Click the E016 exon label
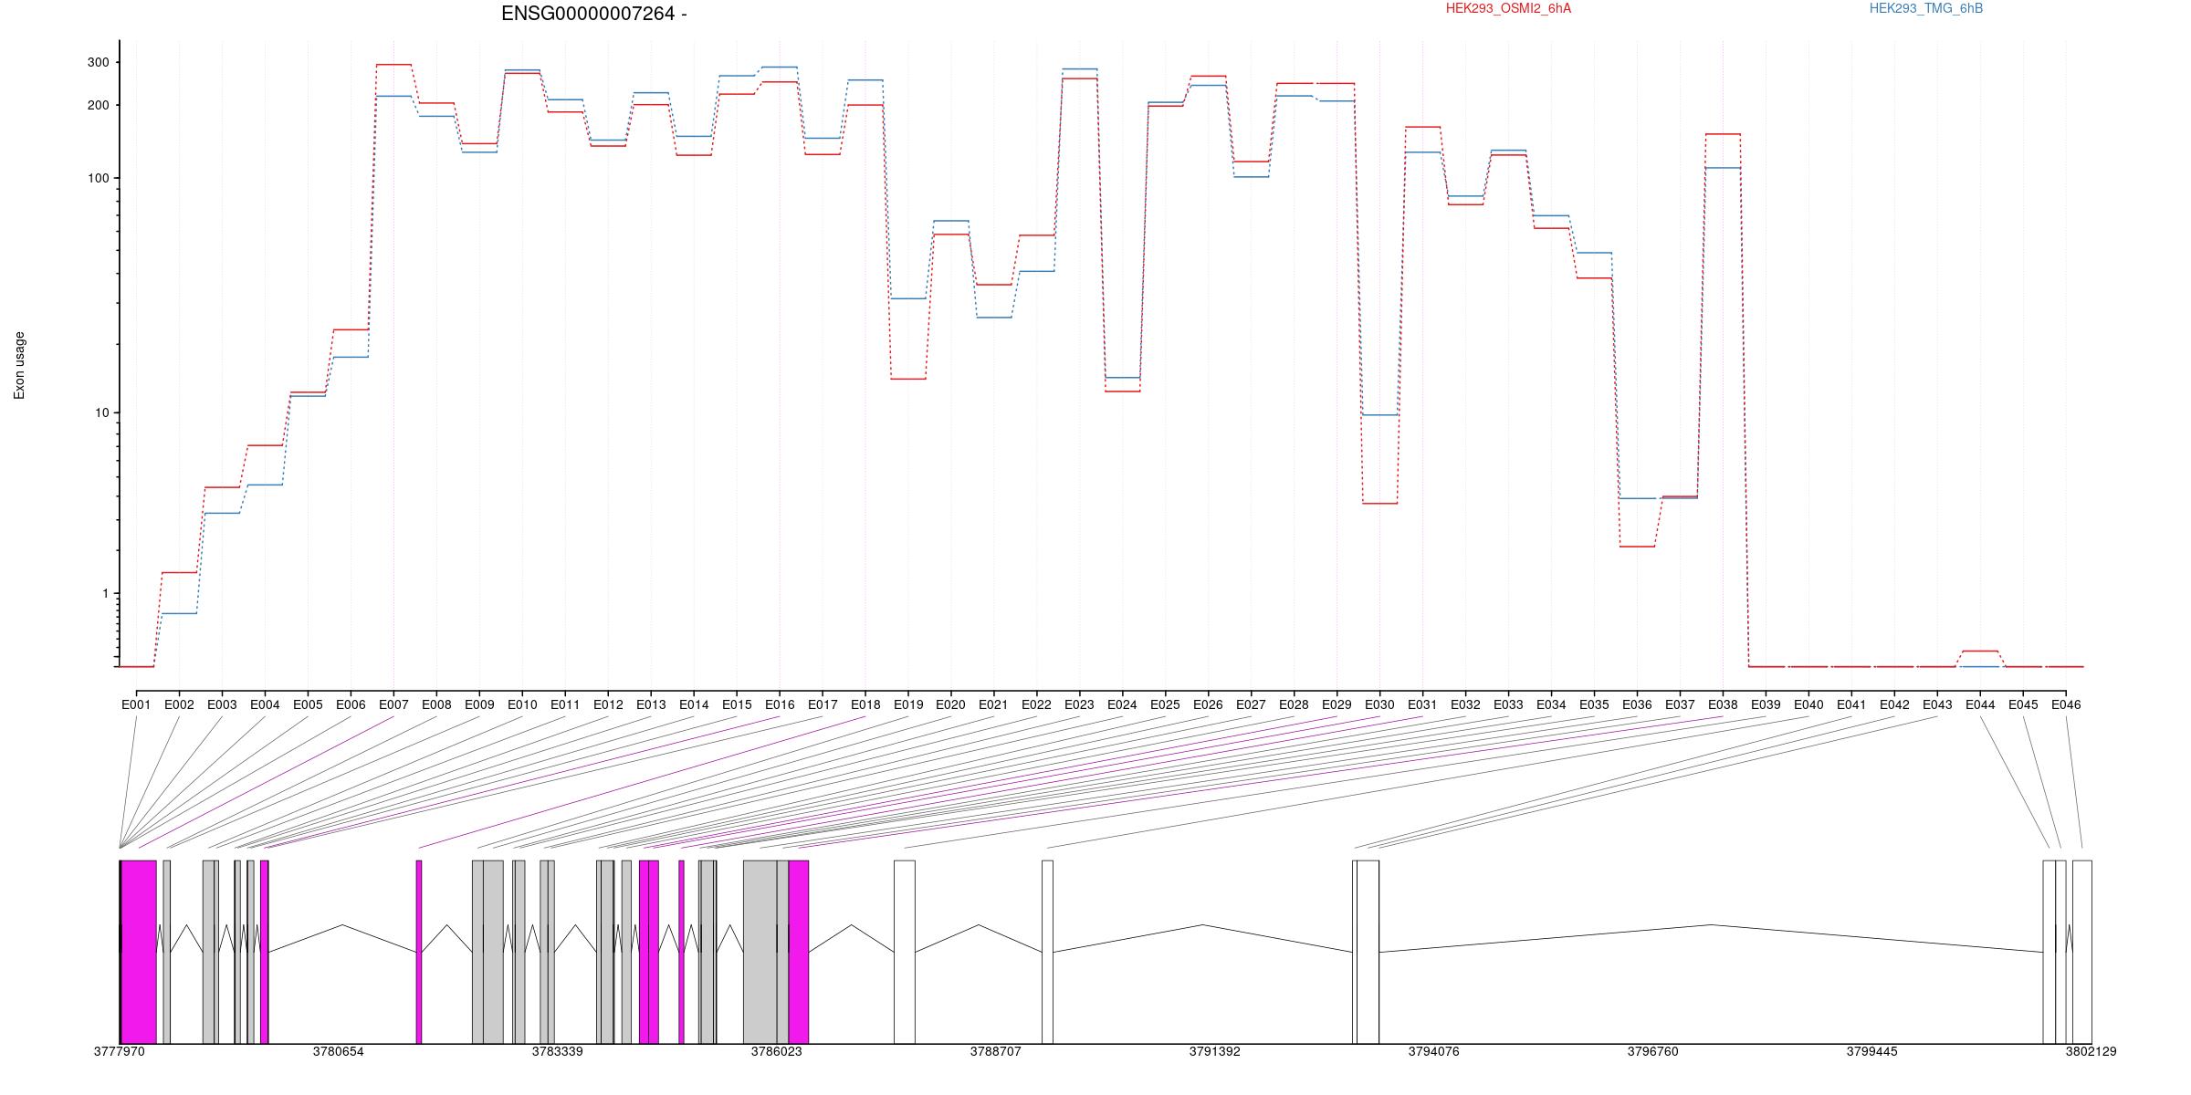The width and height of the screenshot is (2191, 1095). pyautogui.click(x=780, y=704)
